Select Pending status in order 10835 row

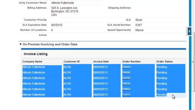click(x=162, y=83)
